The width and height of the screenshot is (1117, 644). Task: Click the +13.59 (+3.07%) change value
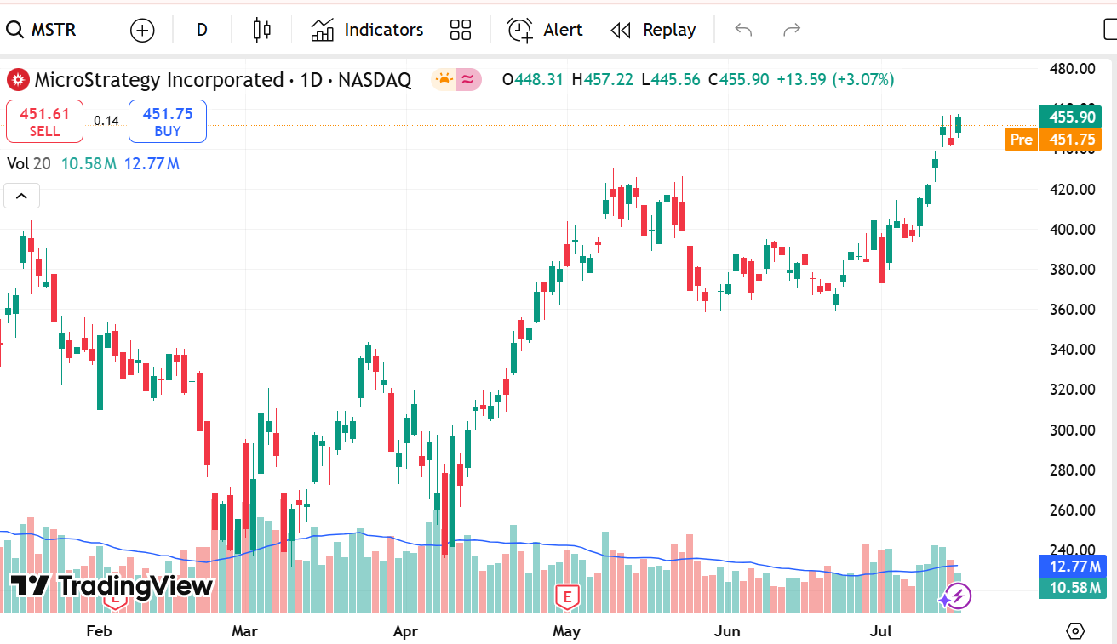(835, 80)
